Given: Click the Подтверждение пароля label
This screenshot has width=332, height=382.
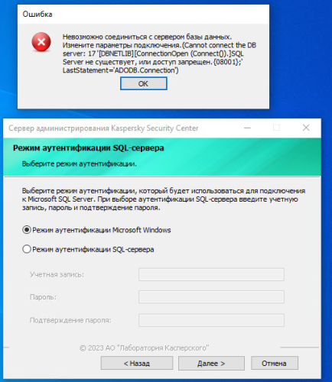Looking at the screenshot, I should point(70,320).
